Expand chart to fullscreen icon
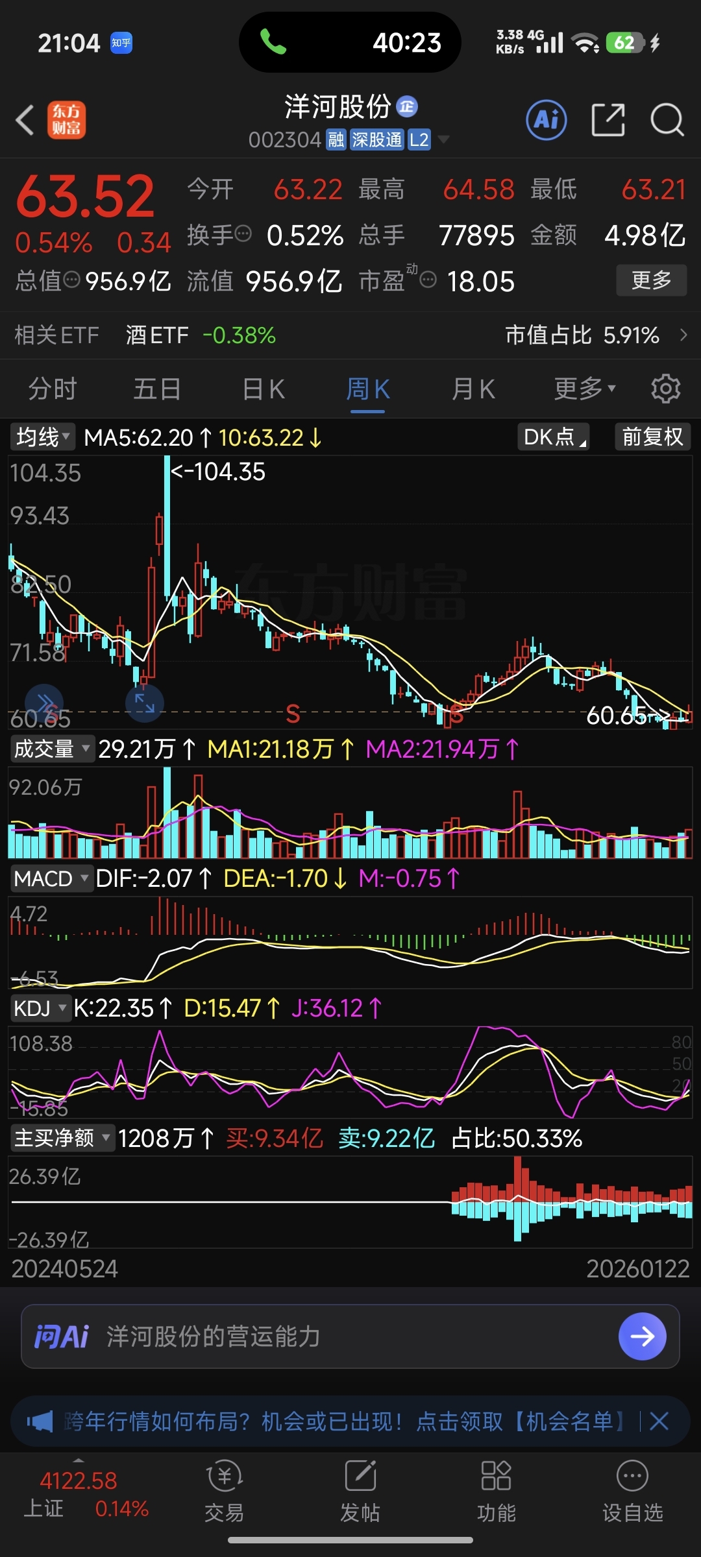The image size is (701, 1557). [x=144, y=703]
